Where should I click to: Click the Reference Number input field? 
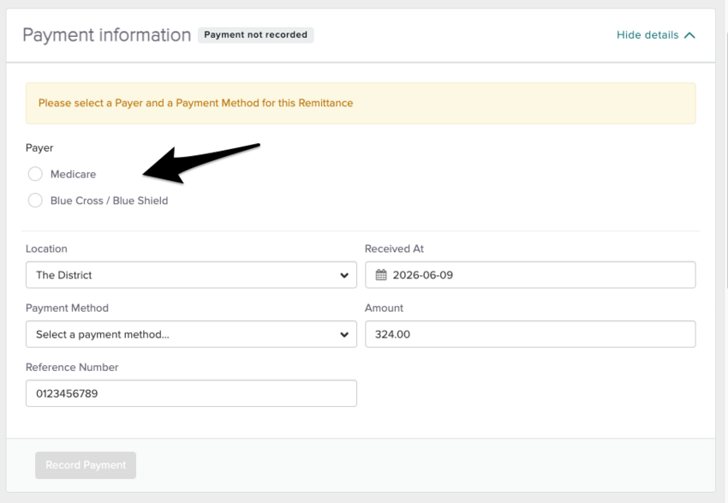(x=191, y=393)
